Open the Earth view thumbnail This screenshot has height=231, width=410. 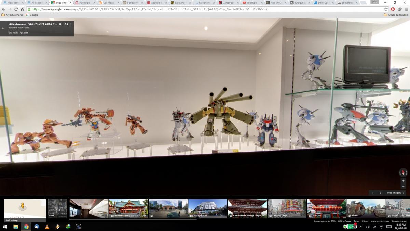57,209
